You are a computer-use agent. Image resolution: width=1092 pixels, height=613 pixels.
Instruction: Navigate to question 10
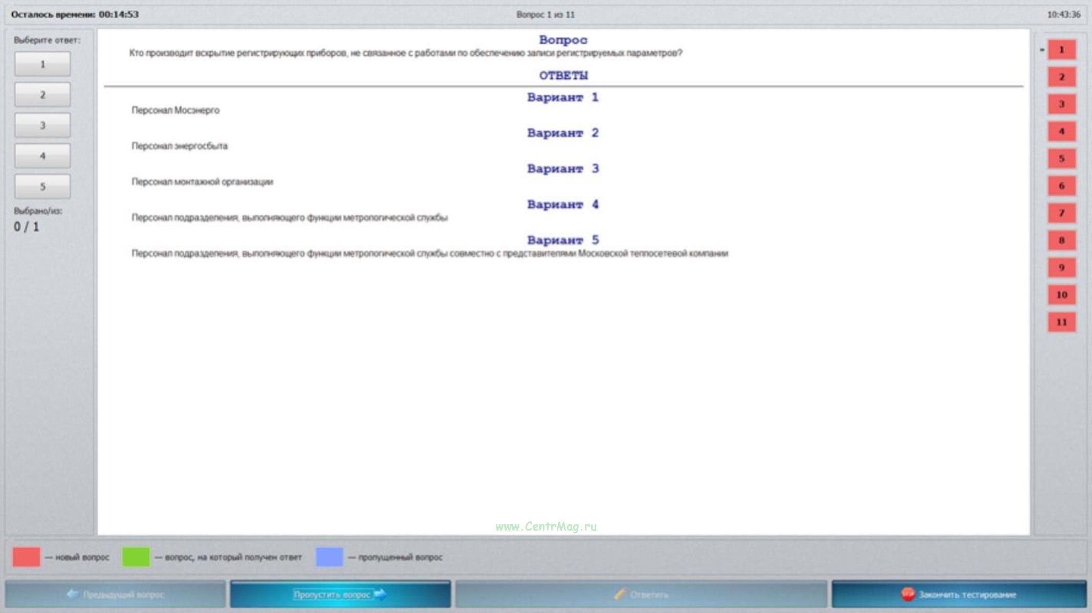(1061, 295)
